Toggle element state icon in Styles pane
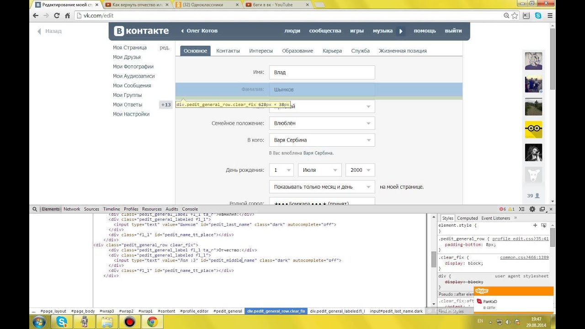The image size is (585, 329). click(544, 225)
